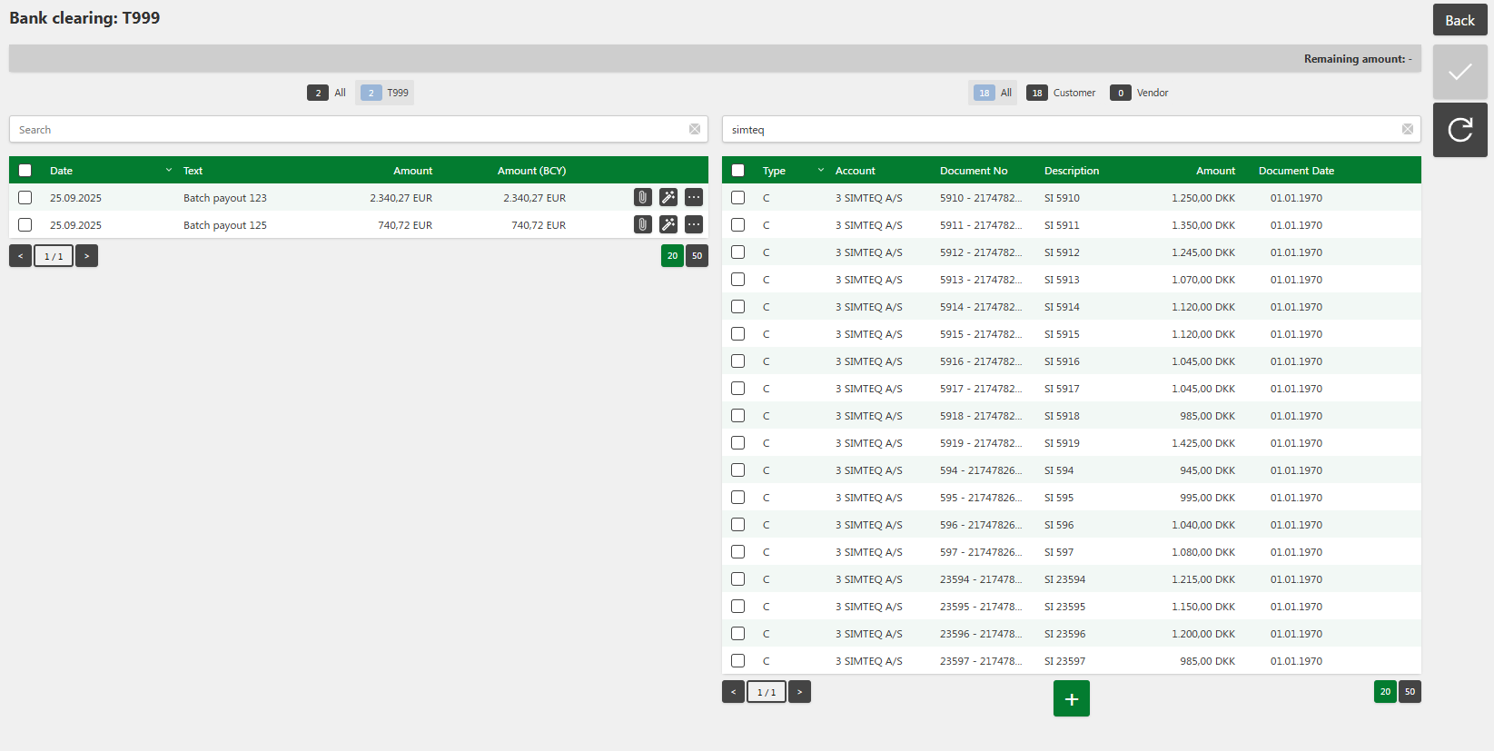The image size is (1494, 751).
Task: Sort via Date column dropdown arrow
Action: [x=169, y=170]
